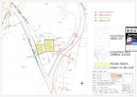Click the red Record button
This screenshot has width=137, height=97.
[128, 31]
